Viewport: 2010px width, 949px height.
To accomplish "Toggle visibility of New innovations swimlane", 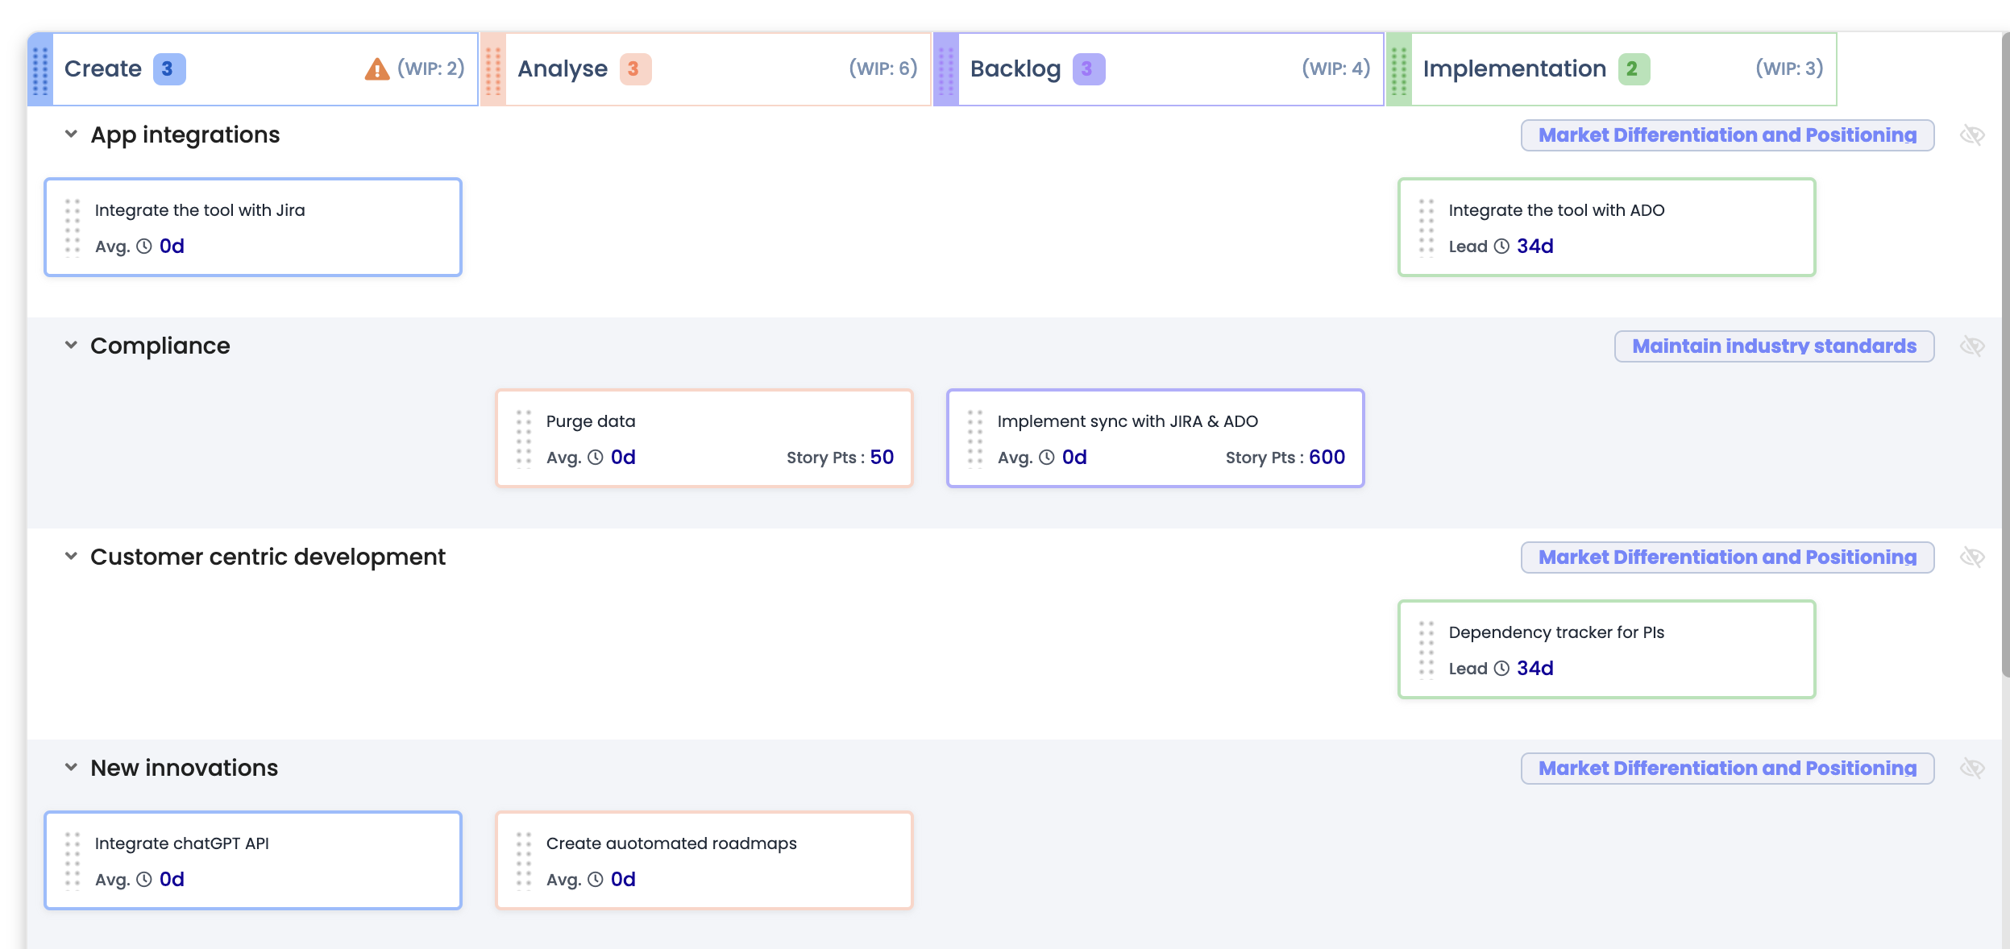I will pos(1971,769).
